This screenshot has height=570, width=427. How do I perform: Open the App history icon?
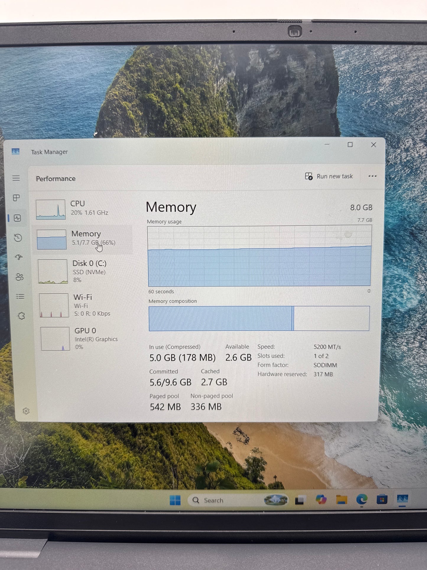click(x=18, y=238)
